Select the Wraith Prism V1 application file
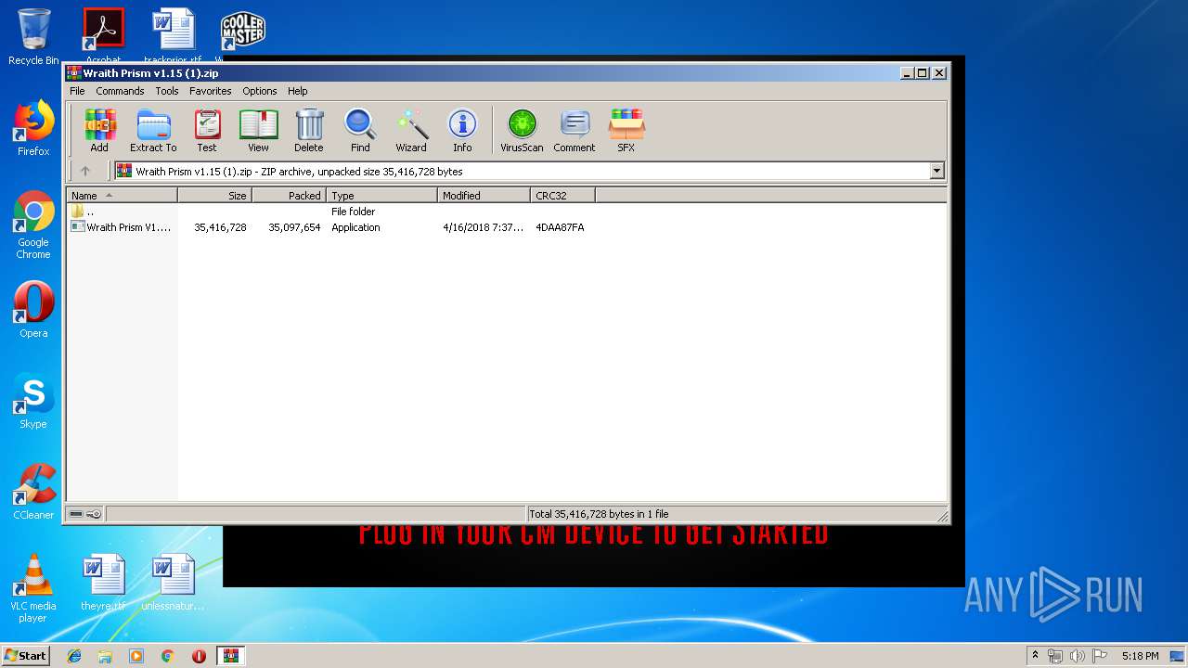The width and height of the screenshot is (1188, 668). coord(122,227)
